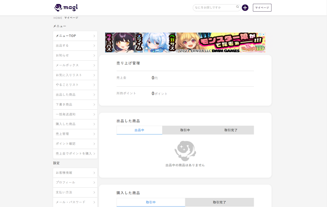Open the マイページ button in header
This screenshot has height=207, width=327.
[x=262, y=8]
